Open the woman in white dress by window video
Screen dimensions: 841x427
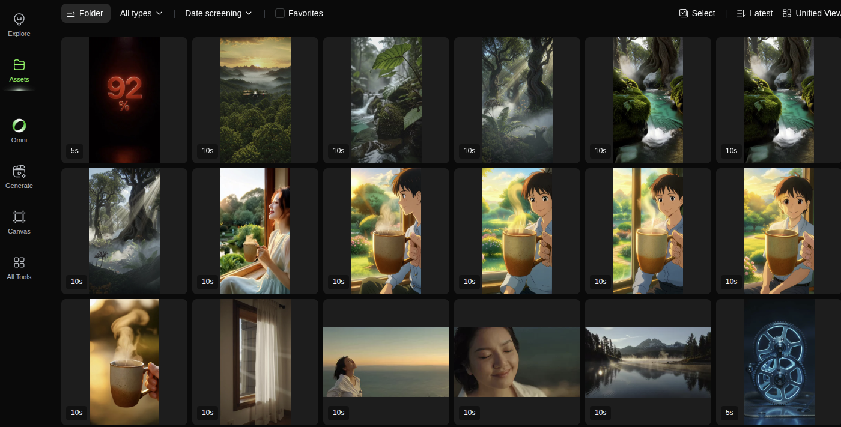coord(255,231)
